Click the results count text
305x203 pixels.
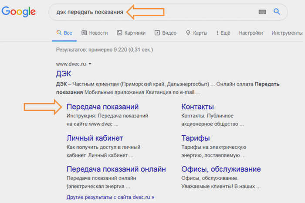tap(105, 49)
